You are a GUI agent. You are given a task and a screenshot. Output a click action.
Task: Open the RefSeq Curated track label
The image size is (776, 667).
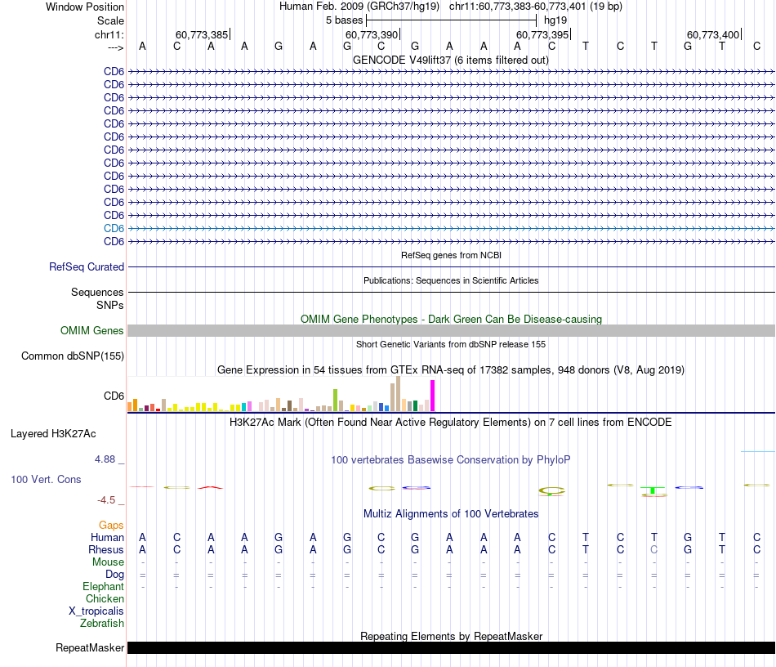87,267
